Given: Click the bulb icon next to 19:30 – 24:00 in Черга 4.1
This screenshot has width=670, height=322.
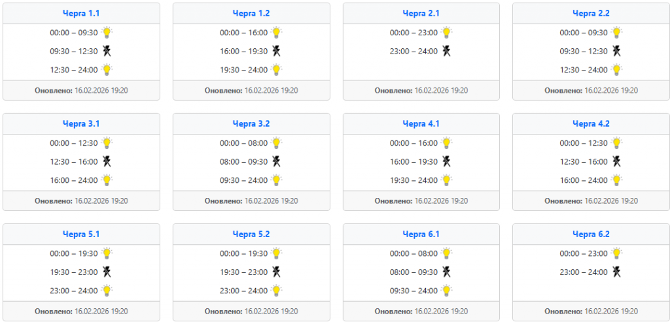Looking at the screenshot, I should point(446,180).
